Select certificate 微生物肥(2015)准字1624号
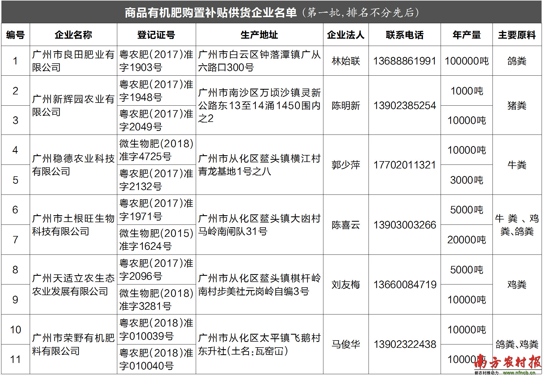This screenshot has width=543, height=375. (x=156, y=240)
